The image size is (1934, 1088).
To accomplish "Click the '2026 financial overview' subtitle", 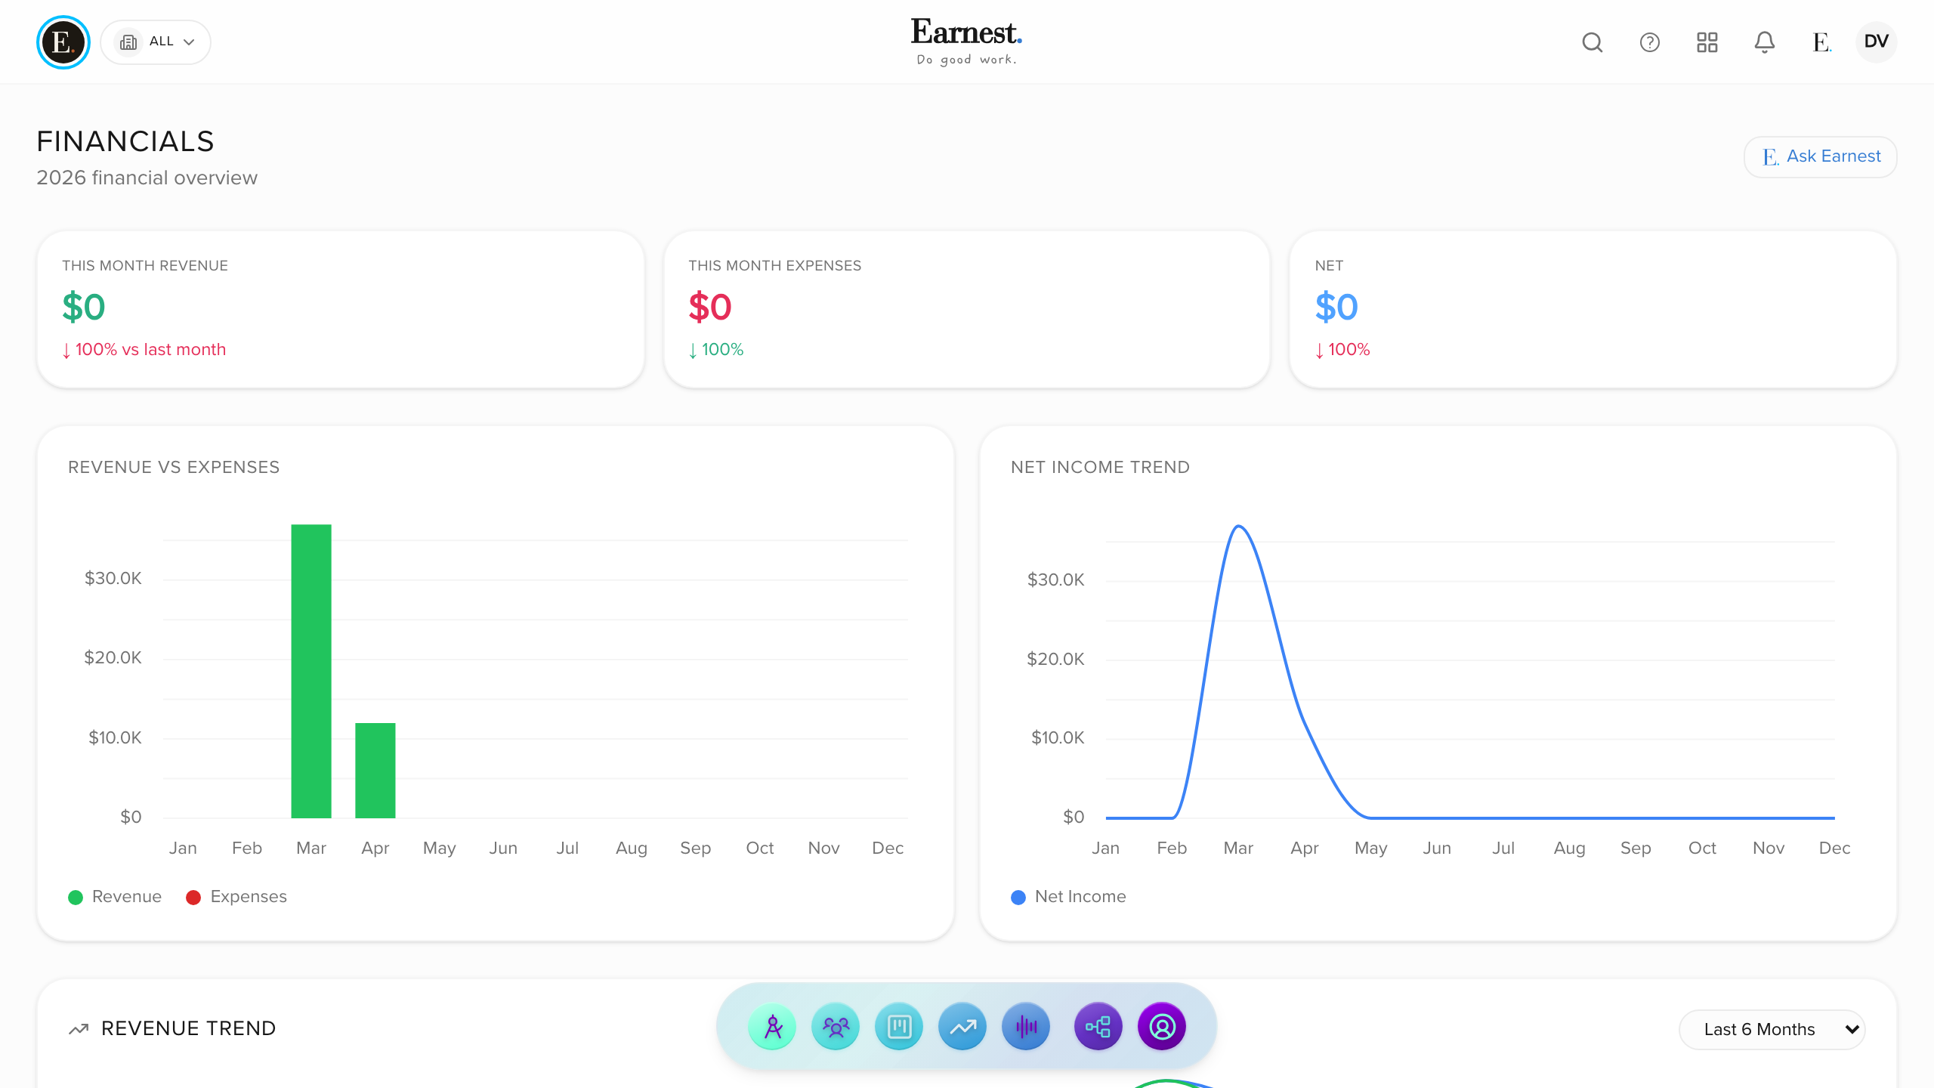I will click(147, 178).
